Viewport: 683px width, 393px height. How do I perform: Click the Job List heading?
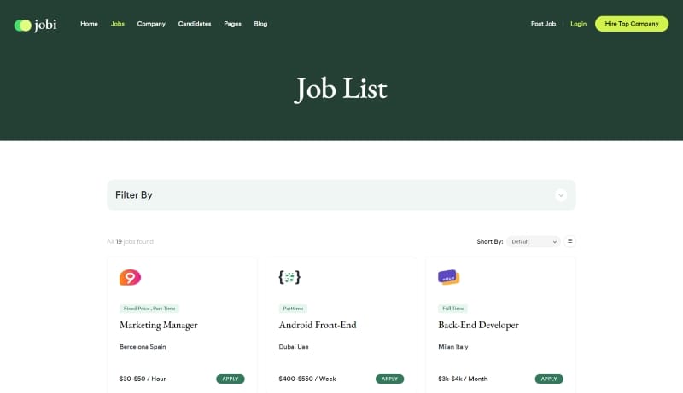(341, 90)
